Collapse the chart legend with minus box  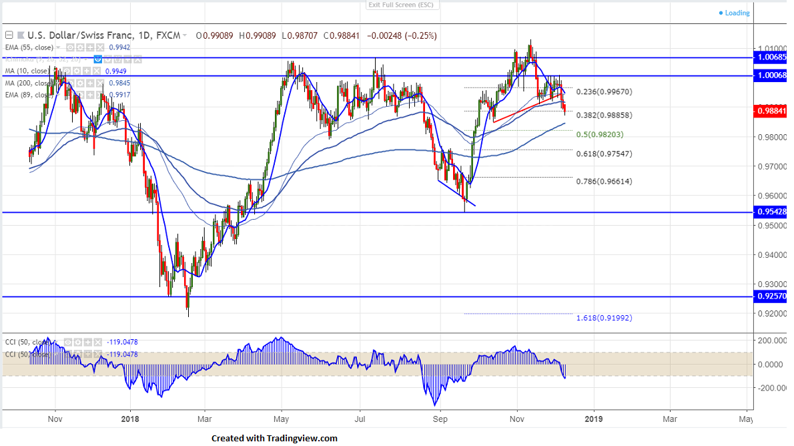tap(9, 35)
